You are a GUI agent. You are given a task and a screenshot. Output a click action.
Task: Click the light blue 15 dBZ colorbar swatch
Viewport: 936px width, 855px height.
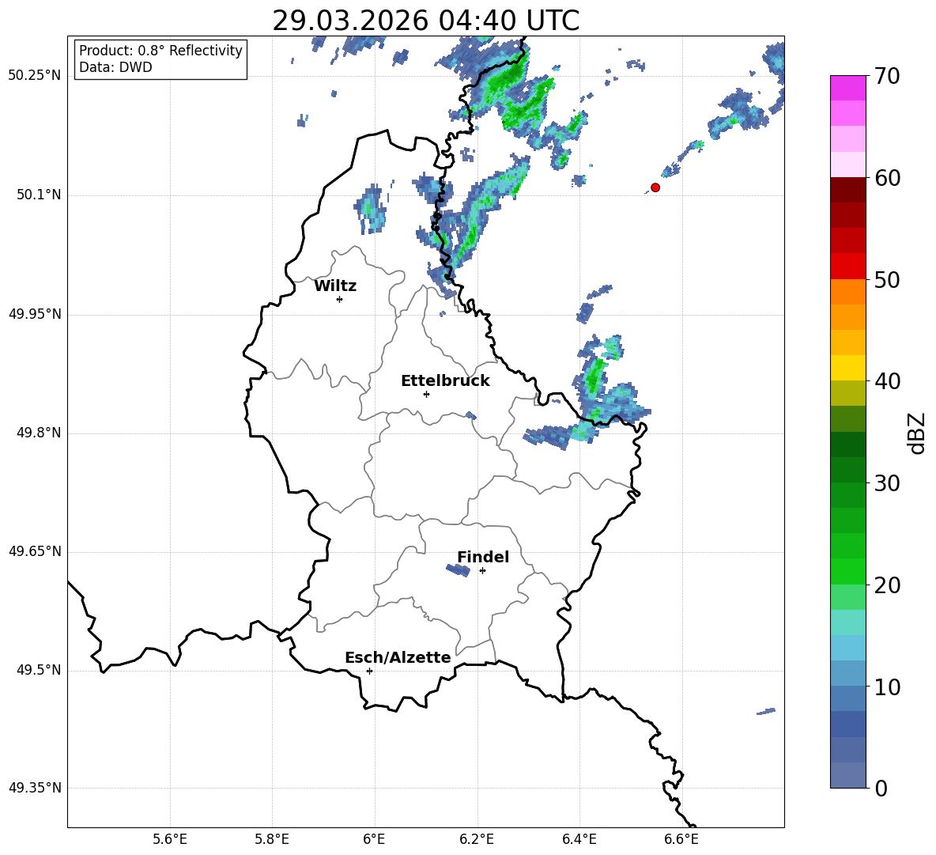pos(848,648)
